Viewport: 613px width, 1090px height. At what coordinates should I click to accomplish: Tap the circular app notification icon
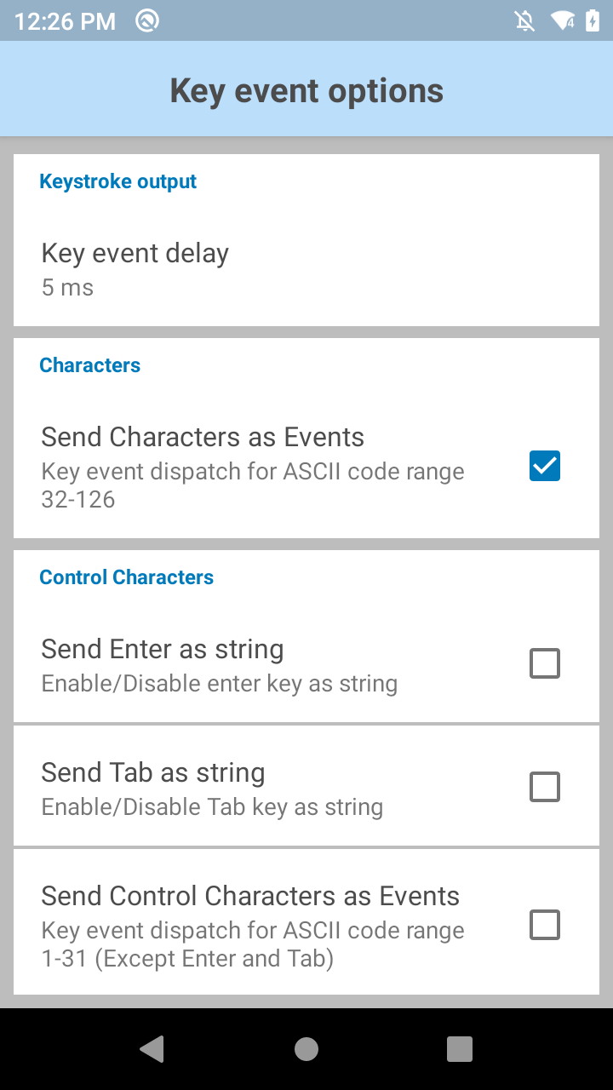pos(147,20)
